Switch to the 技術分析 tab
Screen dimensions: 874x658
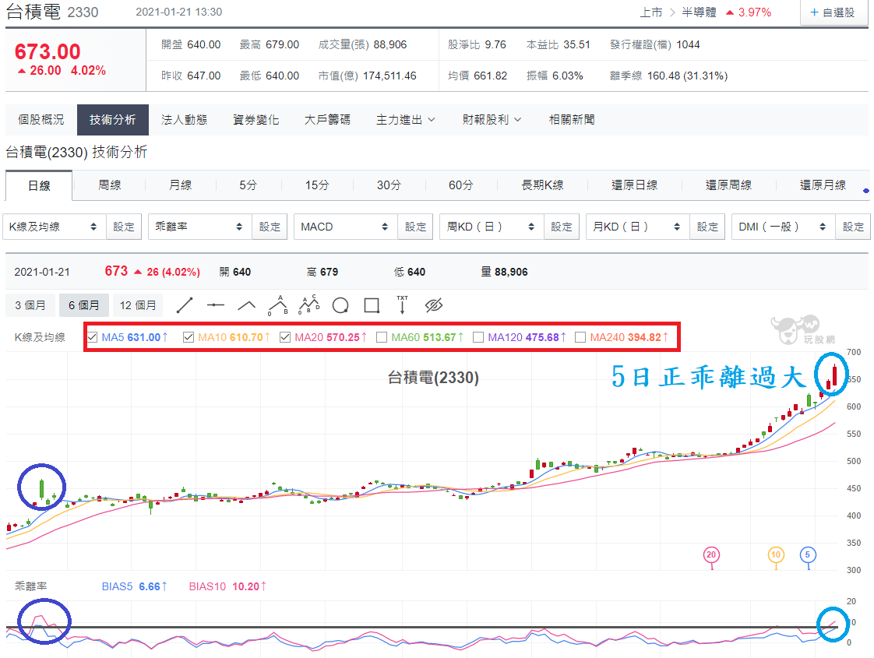[113, 120]
